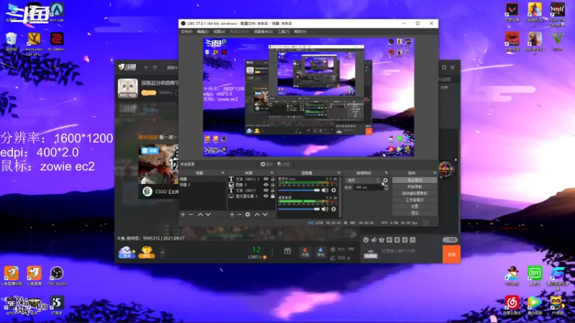Move the selected source up with the arrow
Screen dimensions: 575x323
(x=257, y=214)
